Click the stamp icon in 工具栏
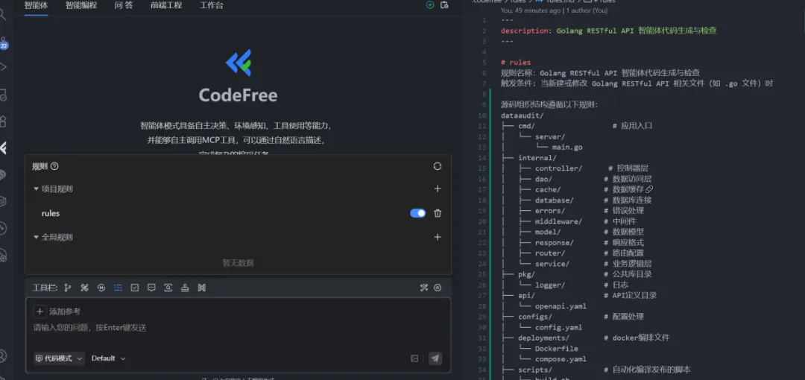Image resolution: width=805 pixels, height=380 pixels. click(185, 288)
